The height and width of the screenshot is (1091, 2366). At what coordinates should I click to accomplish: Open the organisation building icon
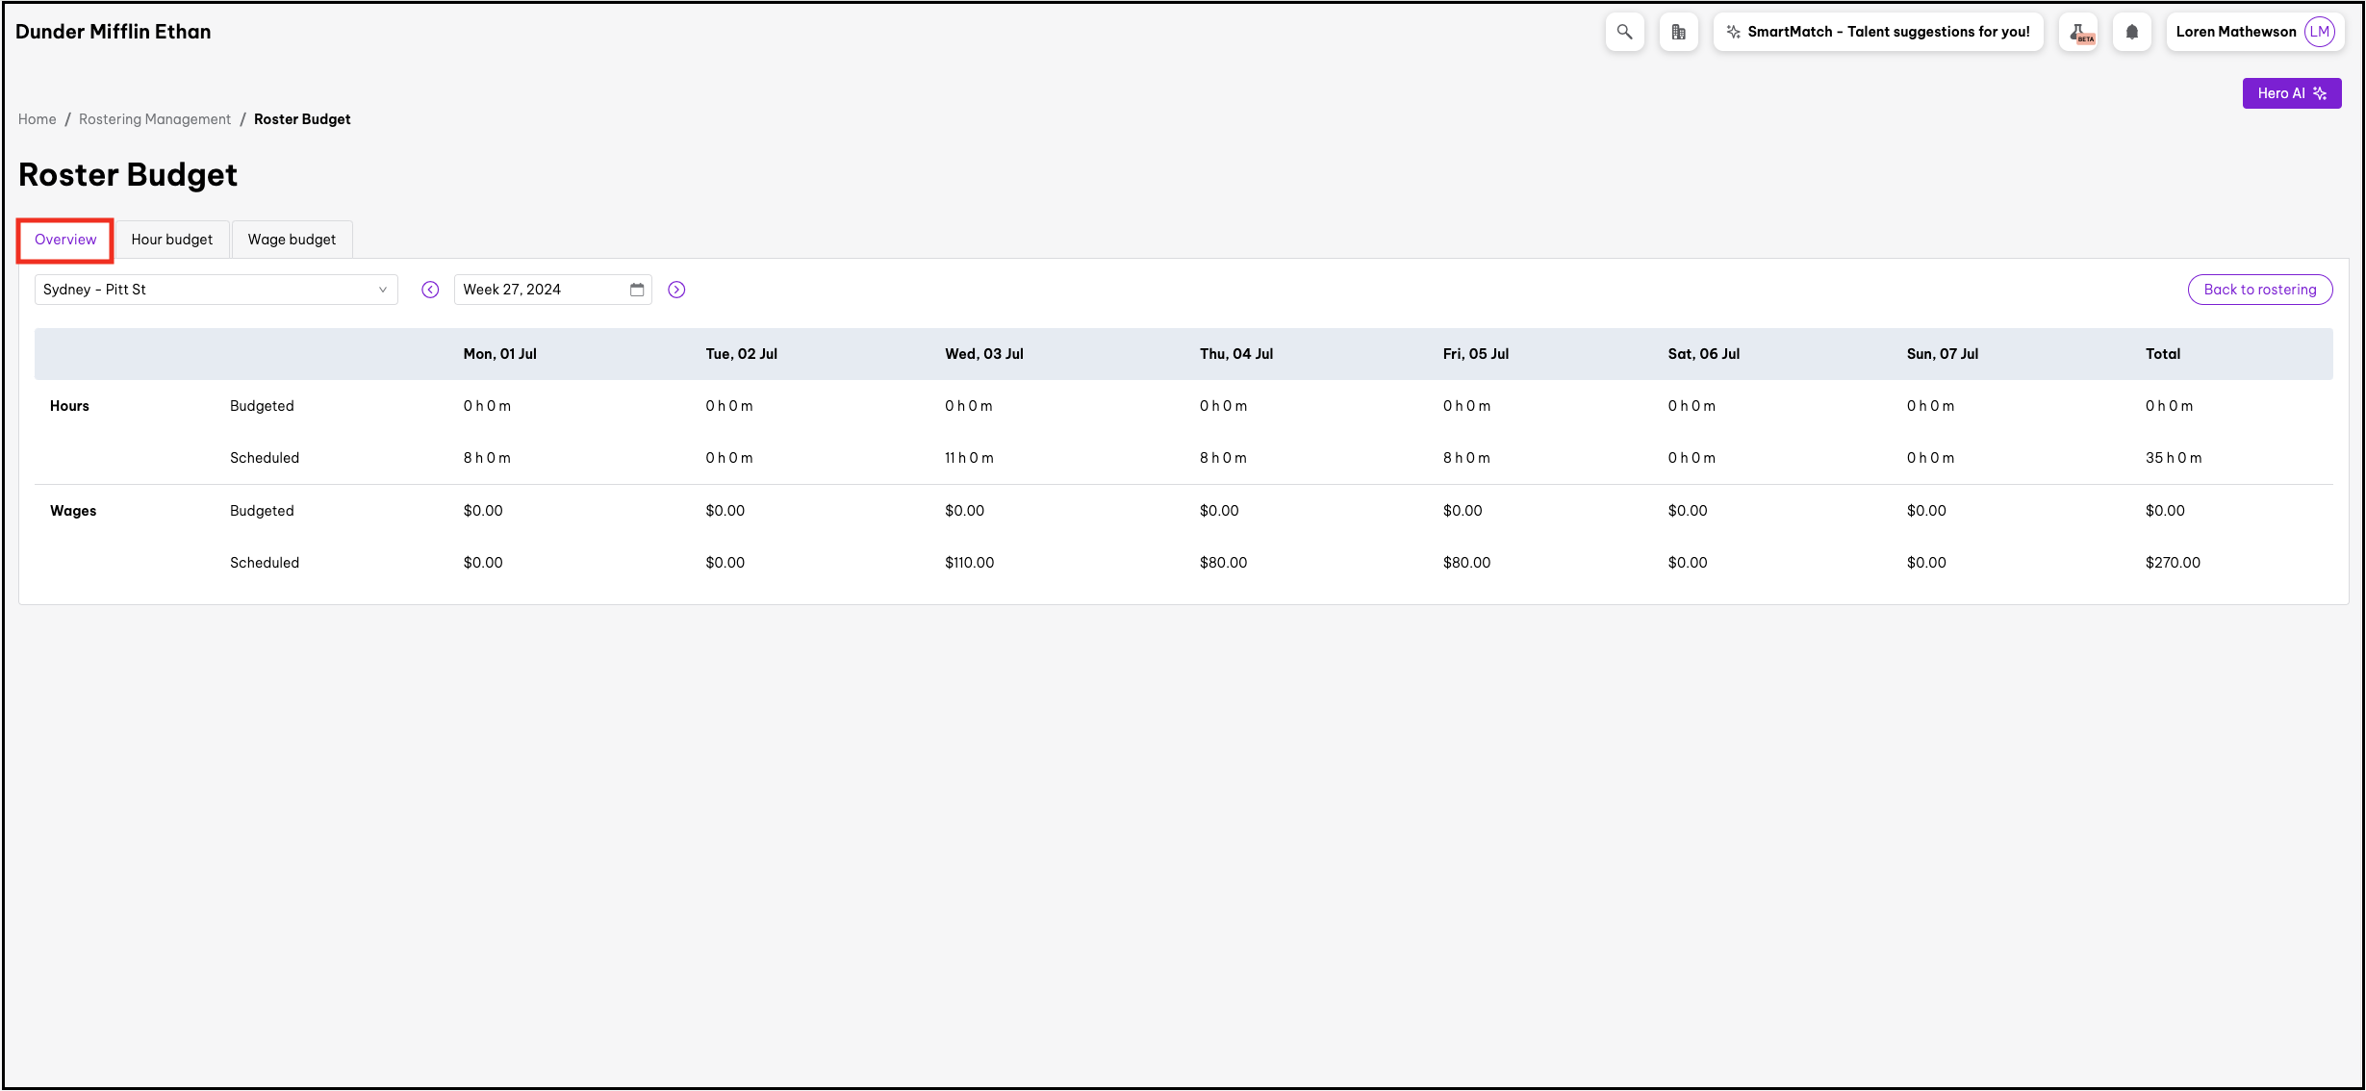click(x=1678, y=32)
